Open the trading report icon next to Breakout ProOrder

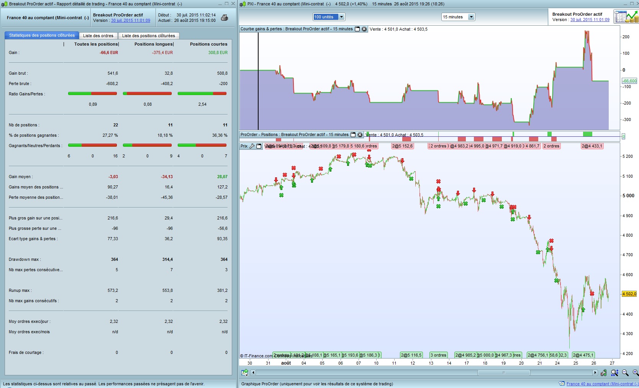tap(626, 17)
